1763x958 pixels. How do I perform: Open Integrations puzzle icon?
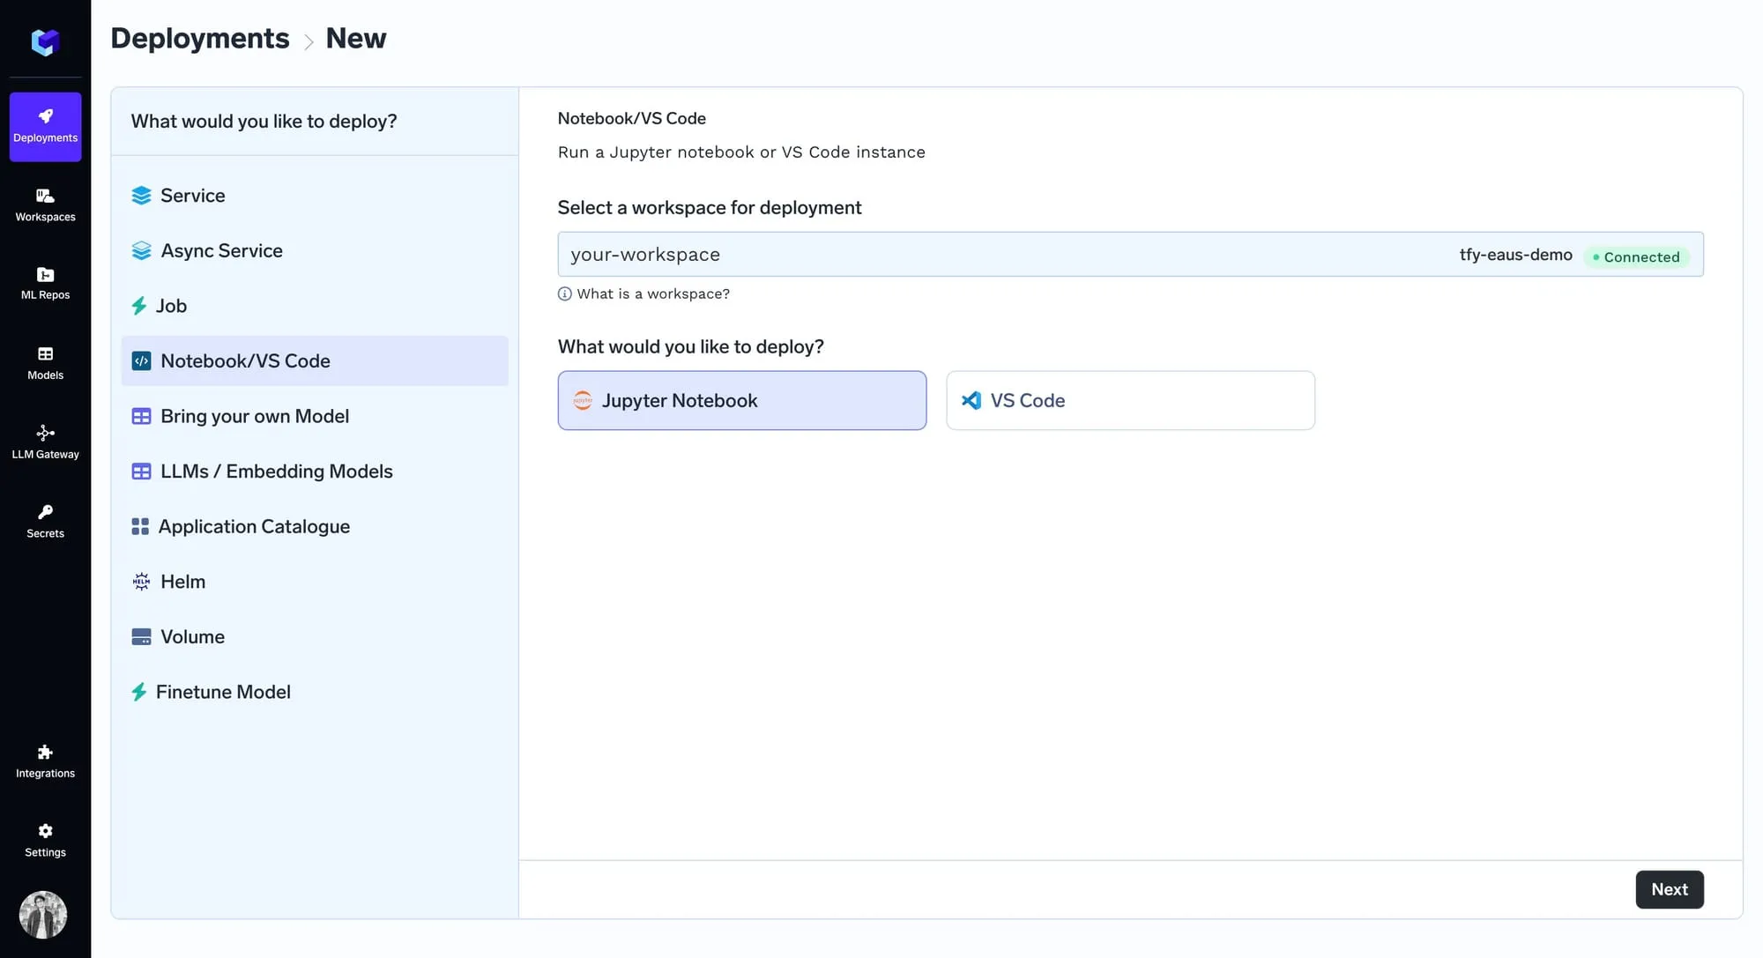(x=45, y=761)
